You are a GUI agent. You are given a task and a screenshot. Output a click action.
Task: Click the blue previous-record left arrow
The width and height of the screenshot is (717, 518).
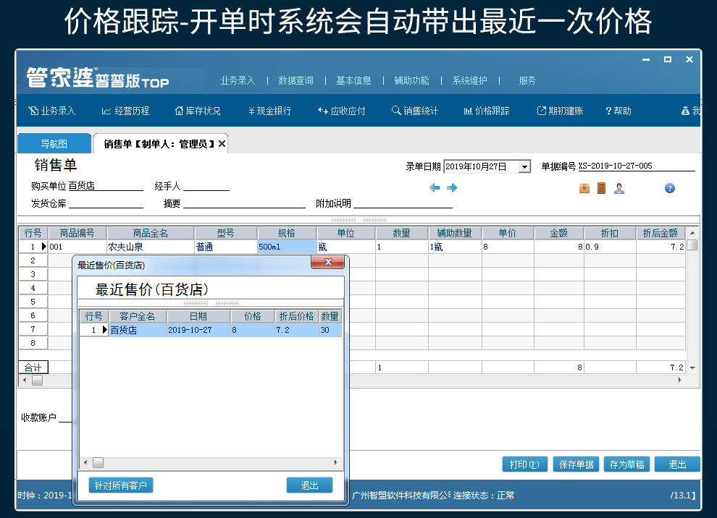[x=435, y=188]
